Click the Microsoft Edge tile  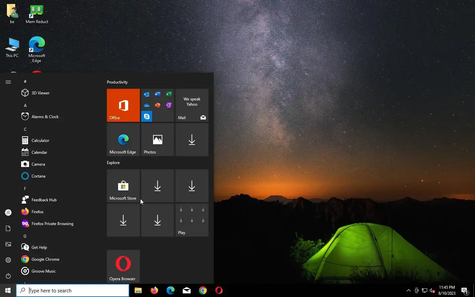coord(123,140)
